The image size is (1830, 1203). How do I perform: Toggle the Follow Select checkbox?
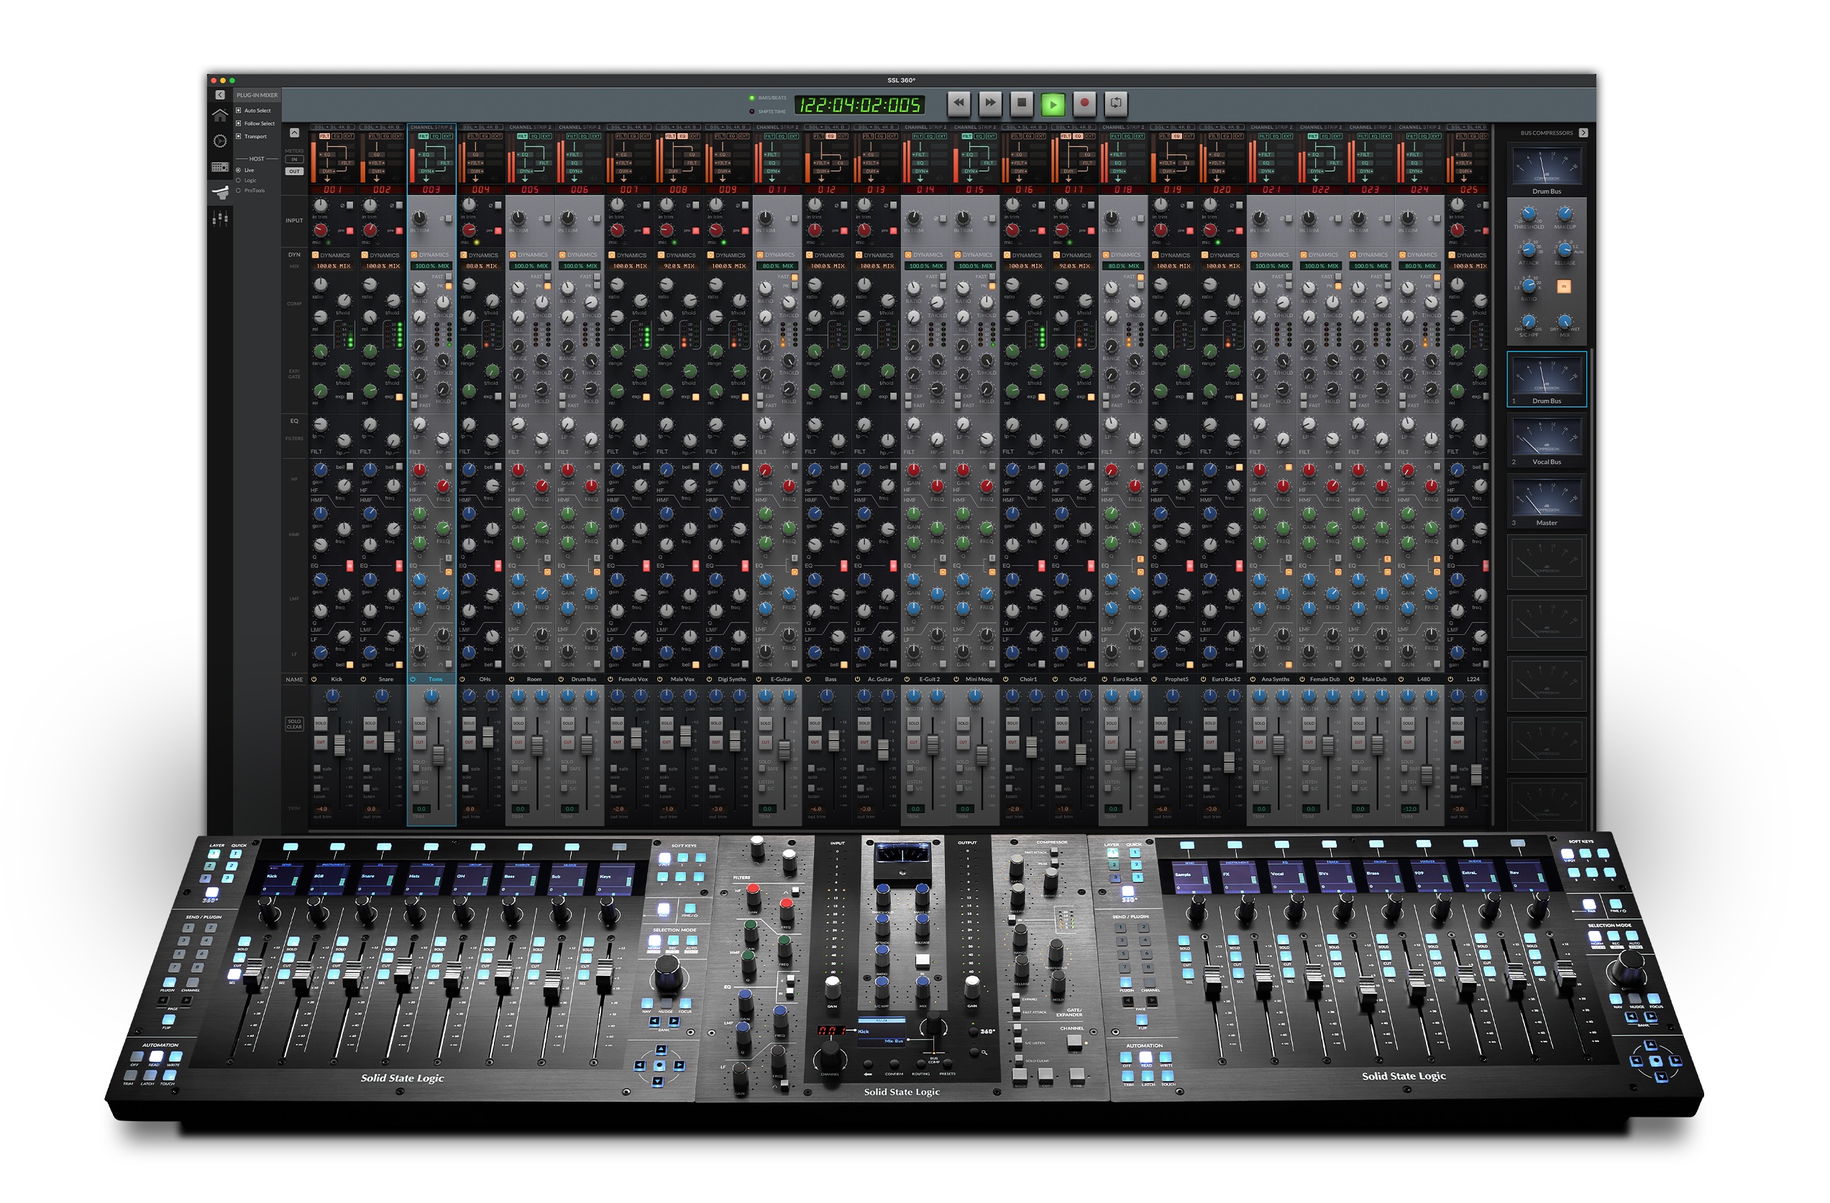[238, 123]
